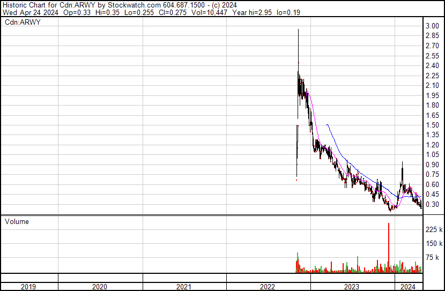
Task: Click the price peak near 2.95 high
Action: coord(298,31)
